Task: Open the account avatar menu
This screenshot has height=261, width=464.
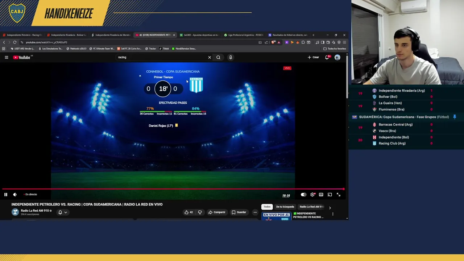Action: click(x=337, y=57)
